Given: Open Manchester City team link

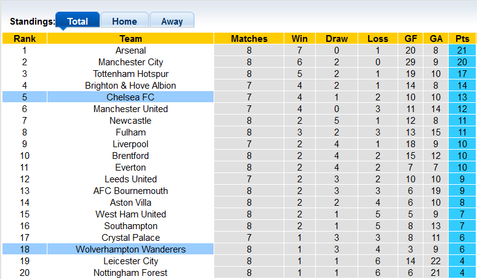Looking at the screenshot, I should pyautogui.click(x=130, y=62).
